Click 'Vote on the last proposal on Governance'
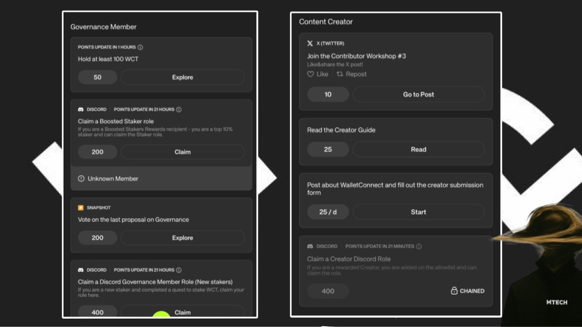 pos(133,219)
